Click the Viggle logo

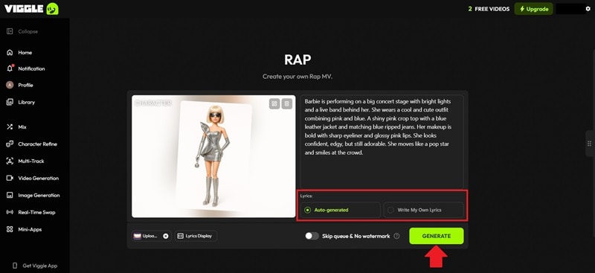point(31,9)
